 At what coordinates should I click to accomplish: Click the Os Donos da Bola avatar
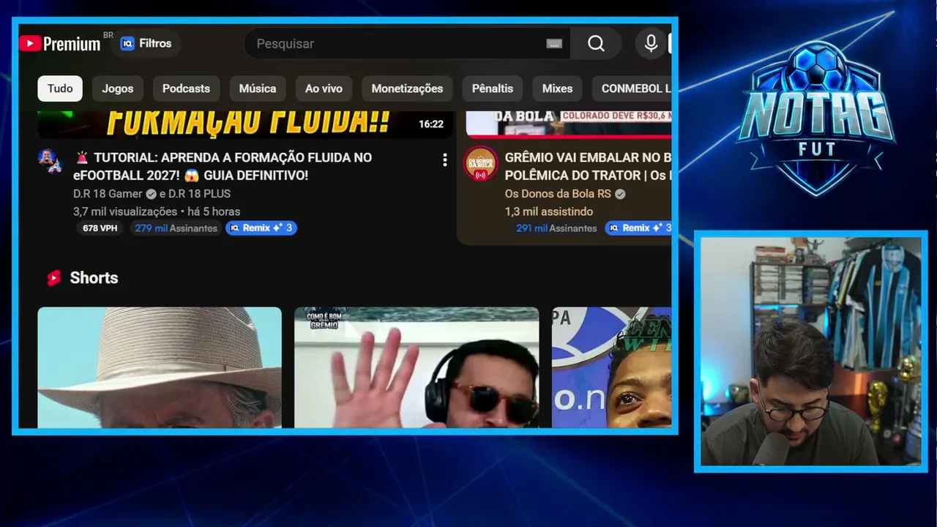[x=481, y=165]
